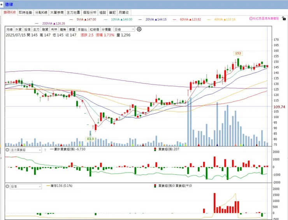Click the cyan triangle marker on chart
This screenshot has width=288, height=220.
coord(180,145)
